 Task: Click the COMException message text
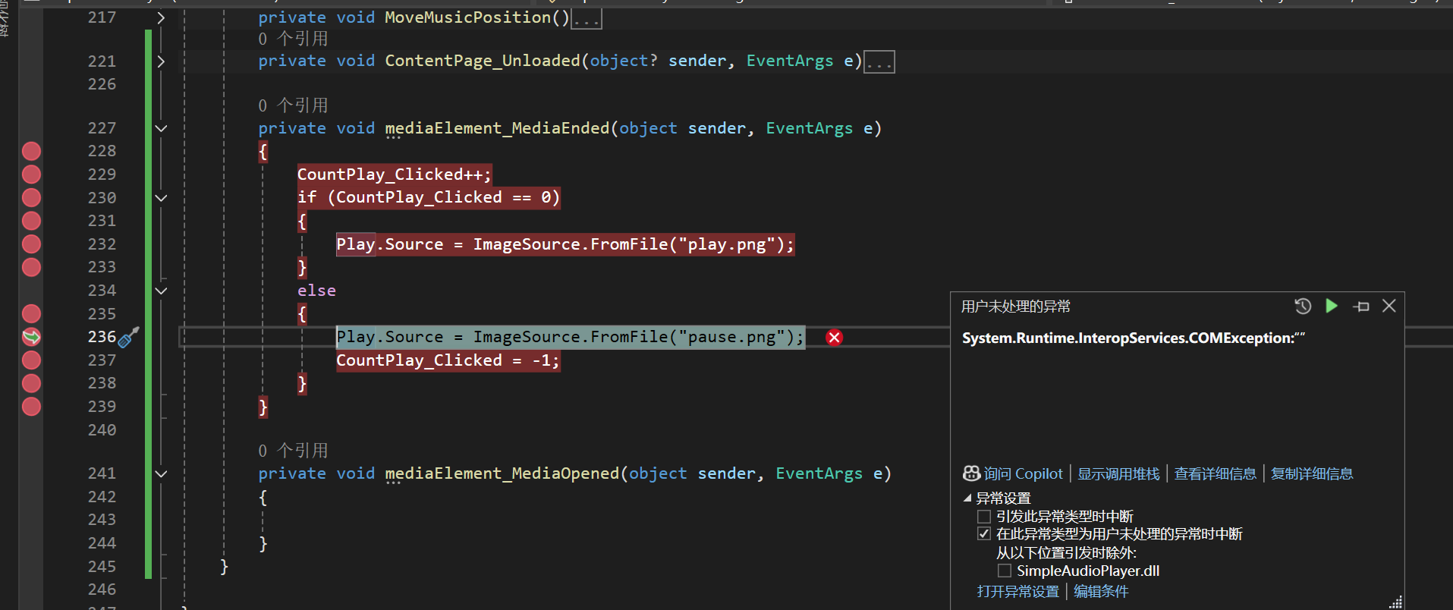(1134, 338)
